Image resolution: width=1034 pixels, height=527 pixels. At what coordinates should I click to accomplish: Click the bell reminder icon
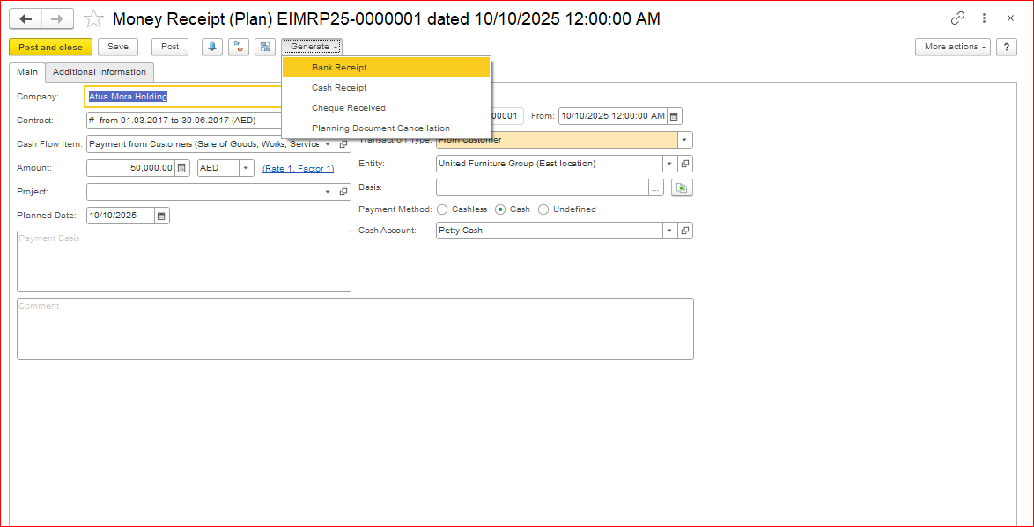[211, 47]
